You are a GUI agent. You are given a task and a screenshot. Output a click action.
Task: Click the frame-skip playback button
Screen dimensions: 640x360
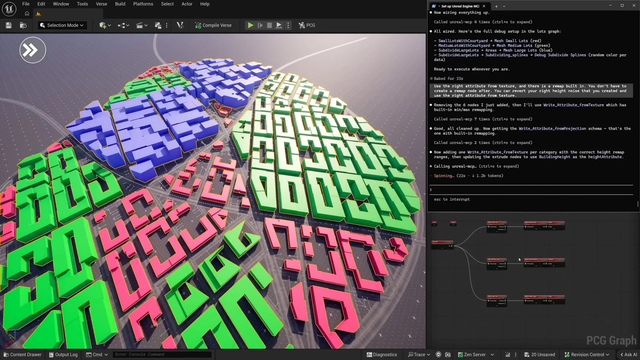coord(260,25)
